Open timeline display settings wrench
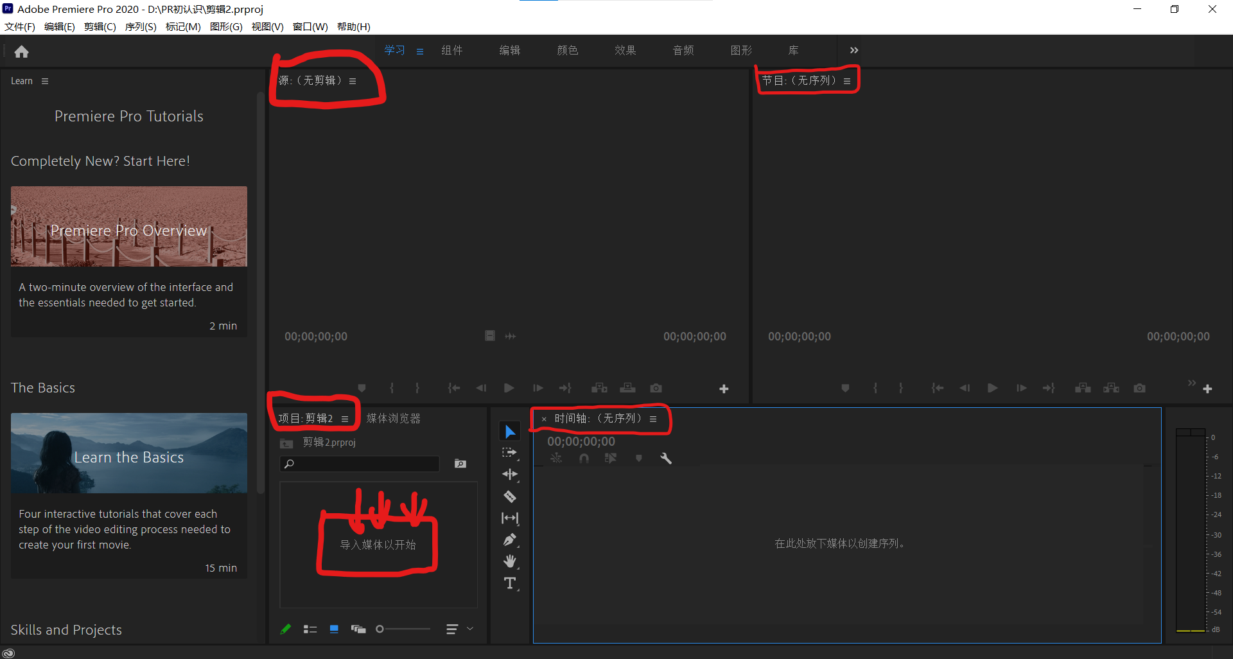1233x659 pixels. point(666,458)
